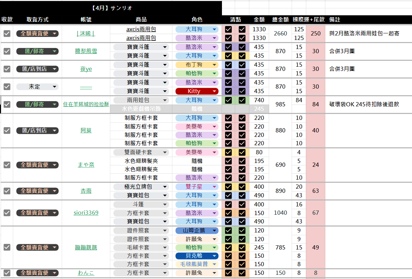Open the 極光立牌包 product dropdown
This screenshot has width=412, height=279.
(x=141, y=187)
